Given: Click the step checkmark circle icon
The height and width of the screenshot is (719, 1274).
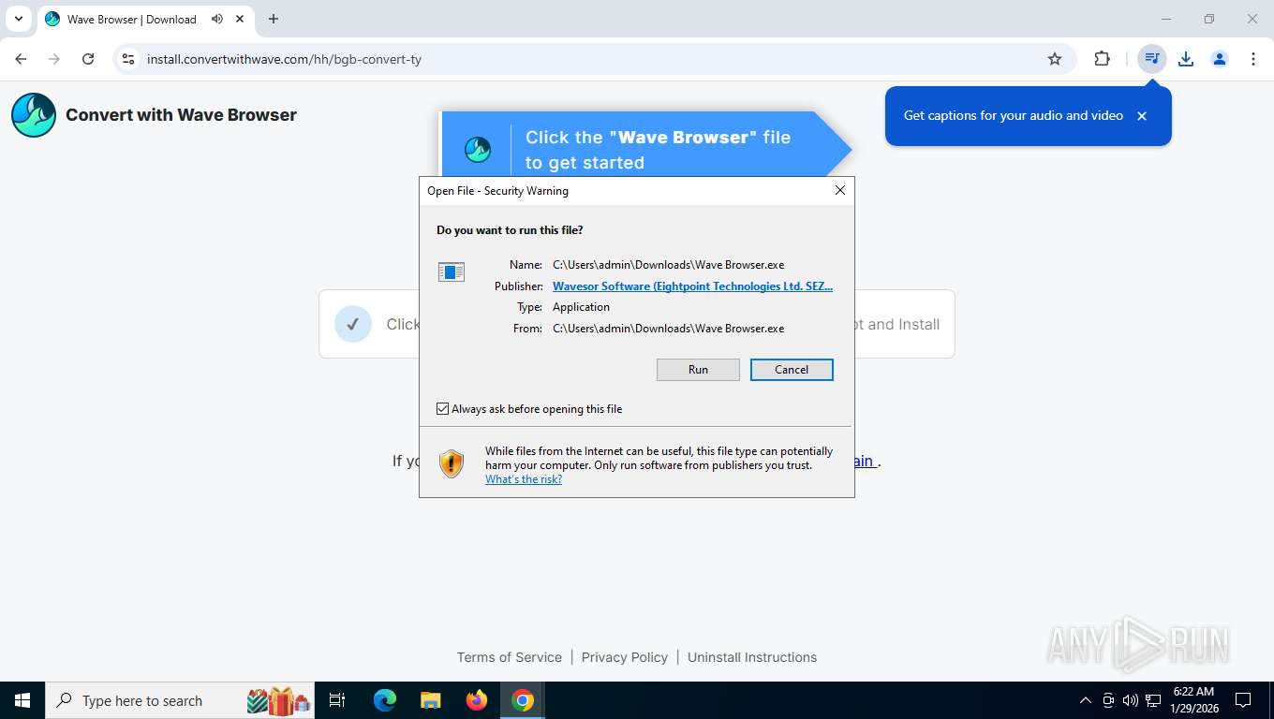Looking at the screenshot, I should [x=353, y=324].
